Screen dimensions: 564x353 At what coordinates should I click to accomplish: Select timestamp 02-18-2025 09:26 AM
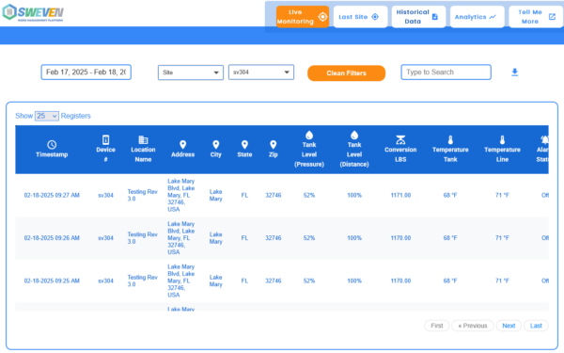pos(52,238)
